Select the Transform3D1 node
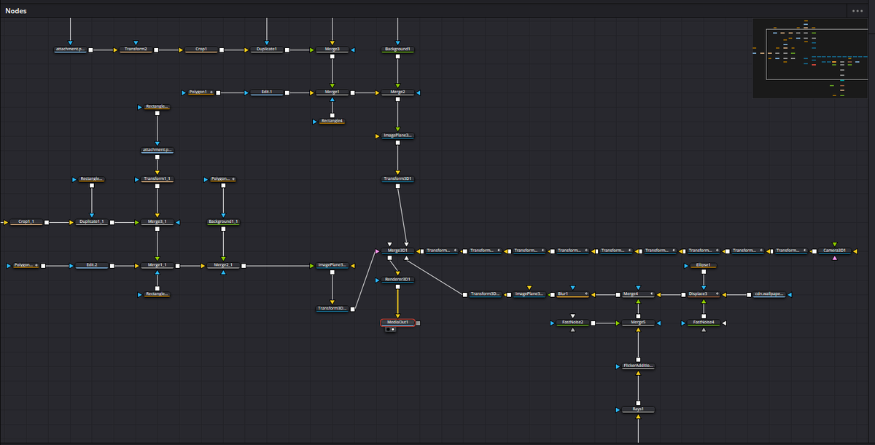Screen dimensions: 875x445 click(397, 179)
